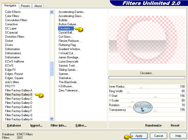Screen dimensions: 188x140
Task: Open the Editor... option
Action: (81, 126)
